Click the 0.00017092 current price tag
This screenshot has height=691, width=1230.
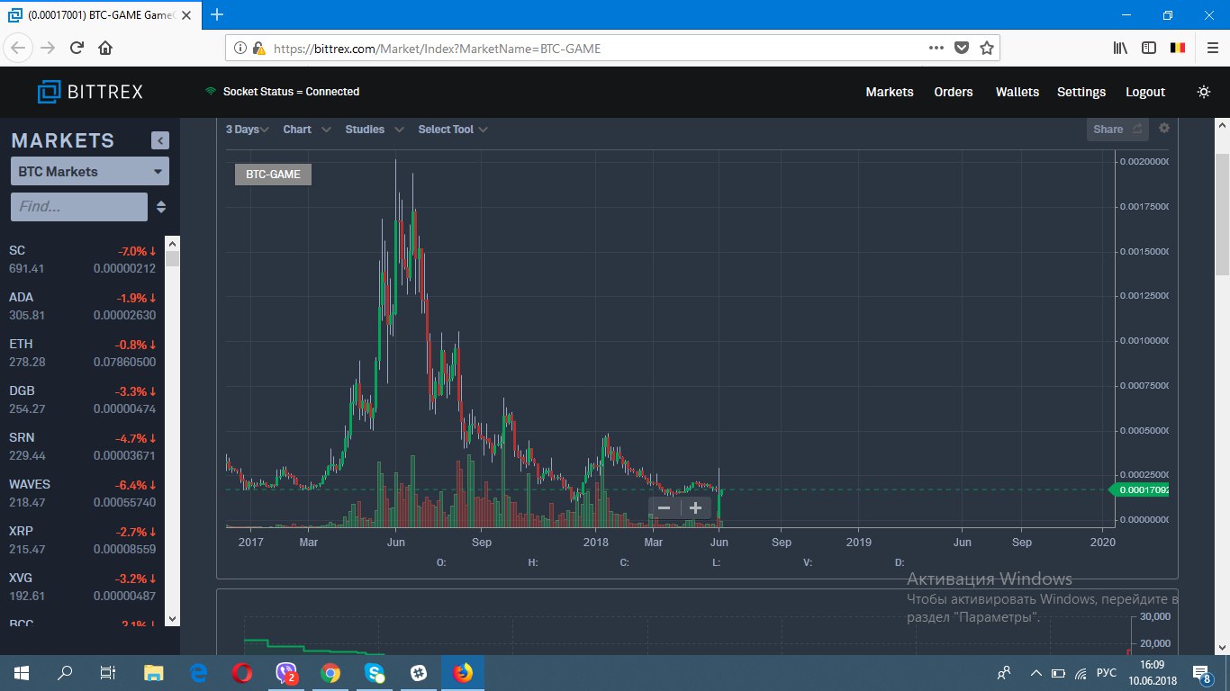(x=1139, y=489)
